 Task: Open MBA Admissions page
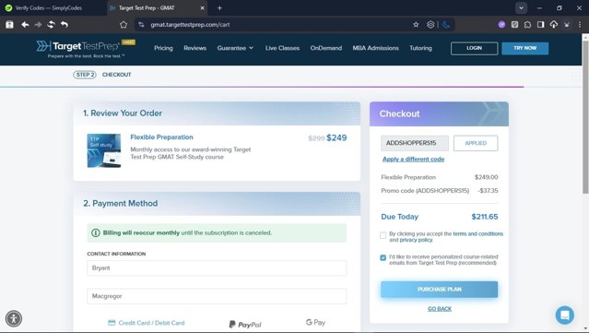376,48
